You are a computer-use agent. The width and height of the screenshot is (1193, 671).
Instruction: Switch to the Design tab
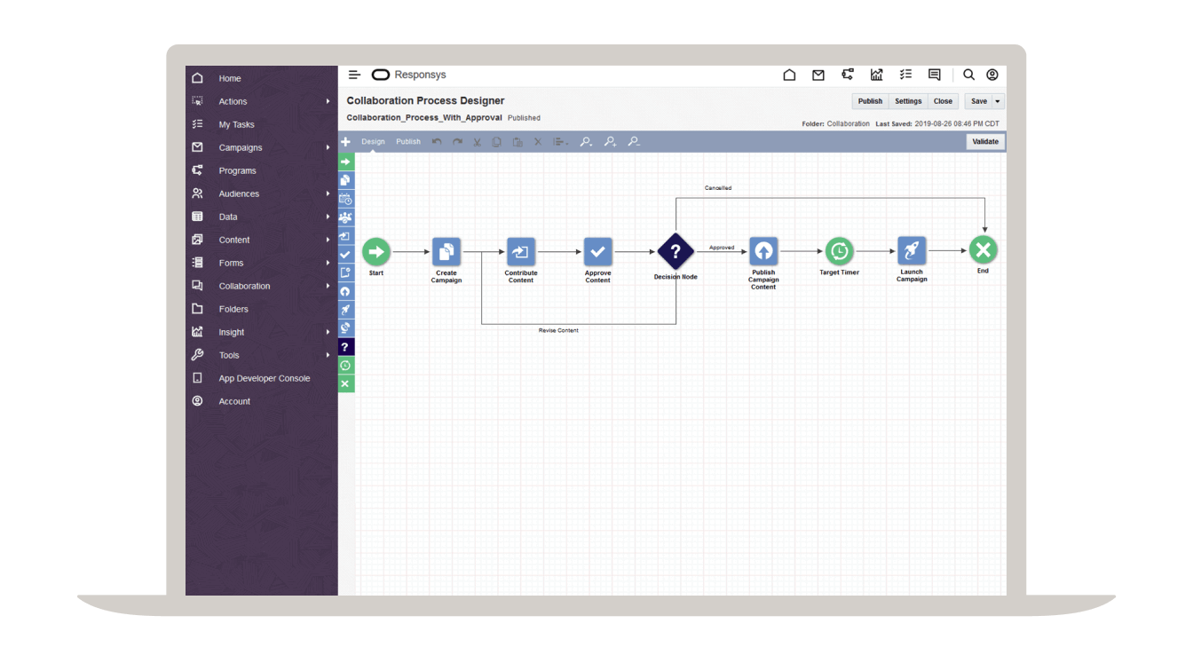[x=373, y=142]
